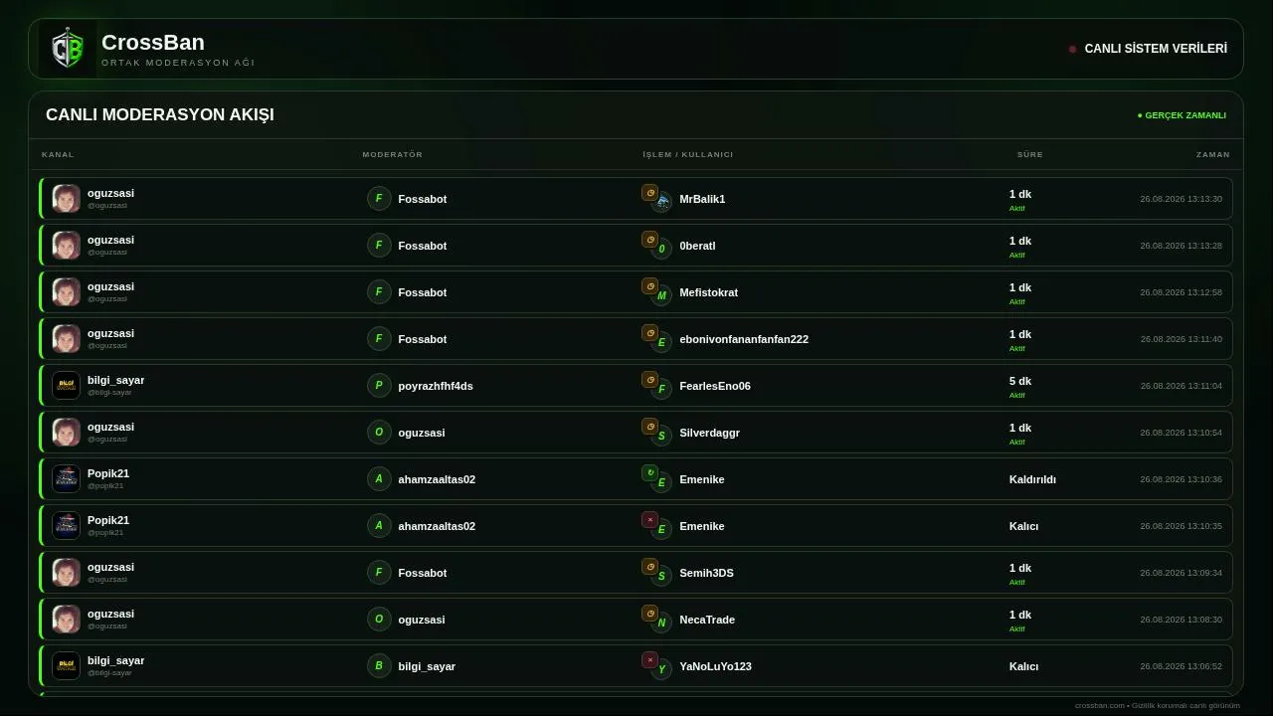The image size is (1273, 716).
Task: Click the crossban.com footer link
Action: click(1099, 706)
